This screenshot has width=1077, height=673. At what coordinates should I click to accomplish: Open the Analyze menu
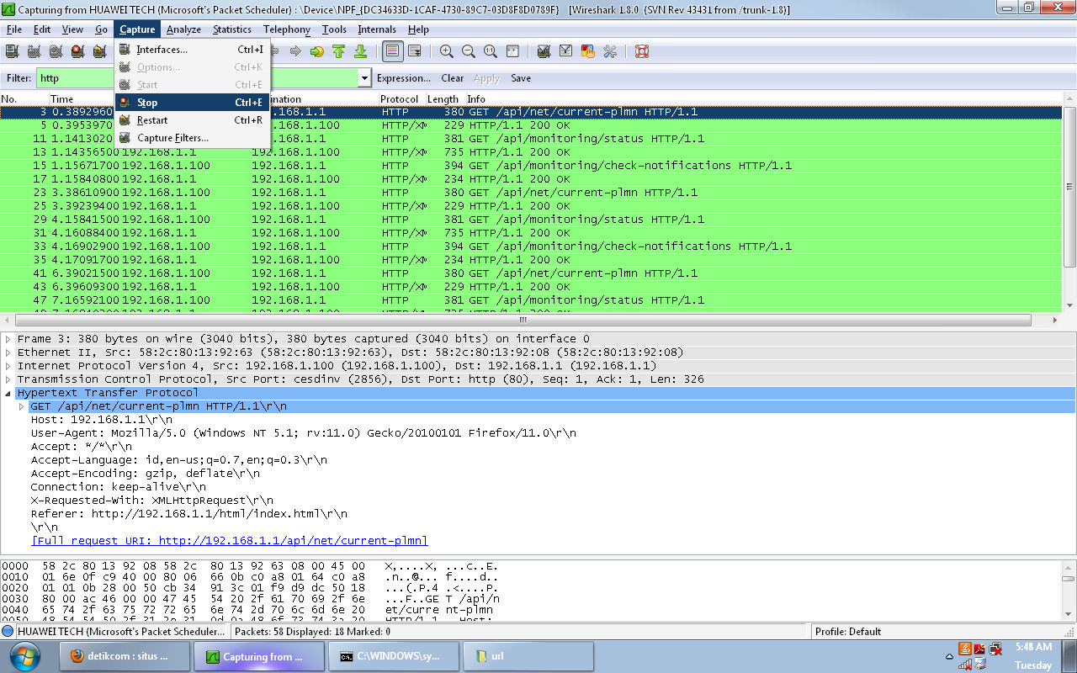pyautogui.click(x=183, y=29)
